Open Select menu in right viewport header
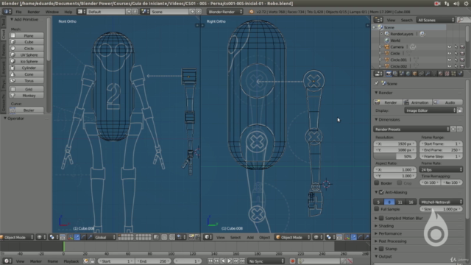This screenshot has width=471, height=265. pyautogui.click(x=235, y=237)
